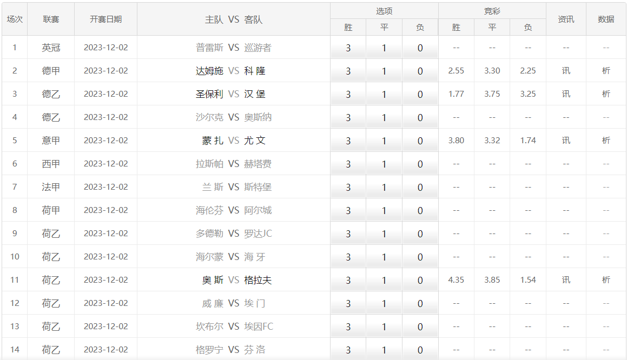Pick win 3 for 达姆施 VS 科隆
The width and height of the screenshot is (627, 360).
[348, 71]
